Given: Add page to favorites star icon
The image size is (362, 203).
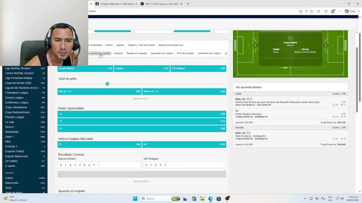Looking at the screenshot, I should tap(311, 11).
